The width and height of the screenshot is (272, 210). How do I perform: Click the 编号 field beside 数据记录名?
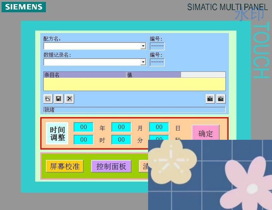tap(157, 62)
